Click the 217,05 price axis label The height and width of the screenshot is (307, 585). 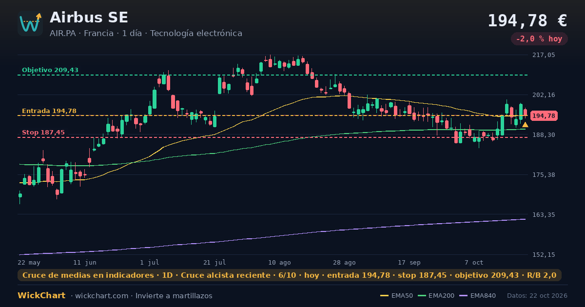[x=544, y=55]
